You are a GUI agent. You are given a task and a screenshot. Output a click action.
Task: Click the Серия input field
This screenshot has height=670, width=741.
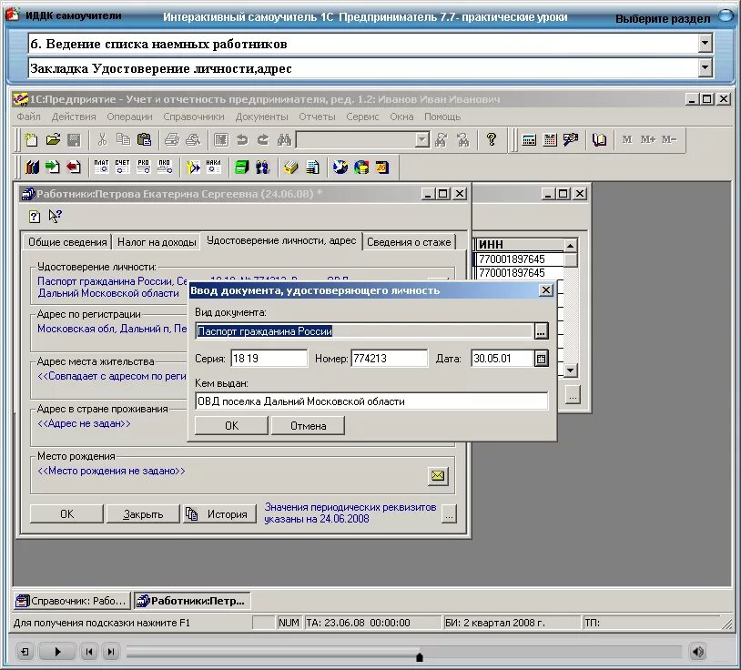click(269, 359)
